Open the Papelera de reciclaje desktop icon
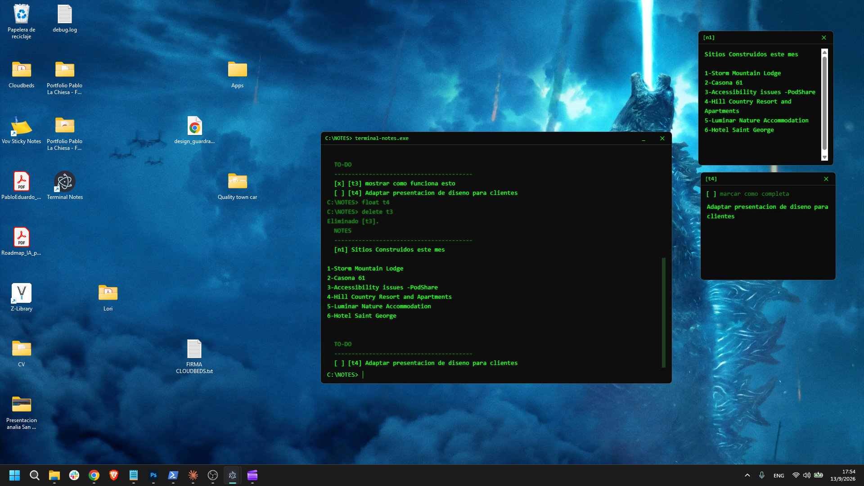 click(x=21, y=21)
